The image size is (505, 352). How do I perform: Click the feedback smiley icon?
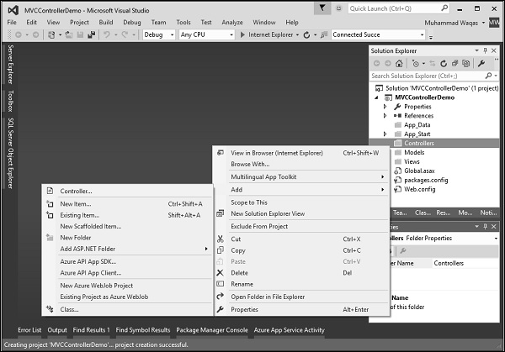(339, 8)
